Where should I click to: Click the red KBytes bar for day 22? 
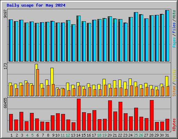[120, 116]
